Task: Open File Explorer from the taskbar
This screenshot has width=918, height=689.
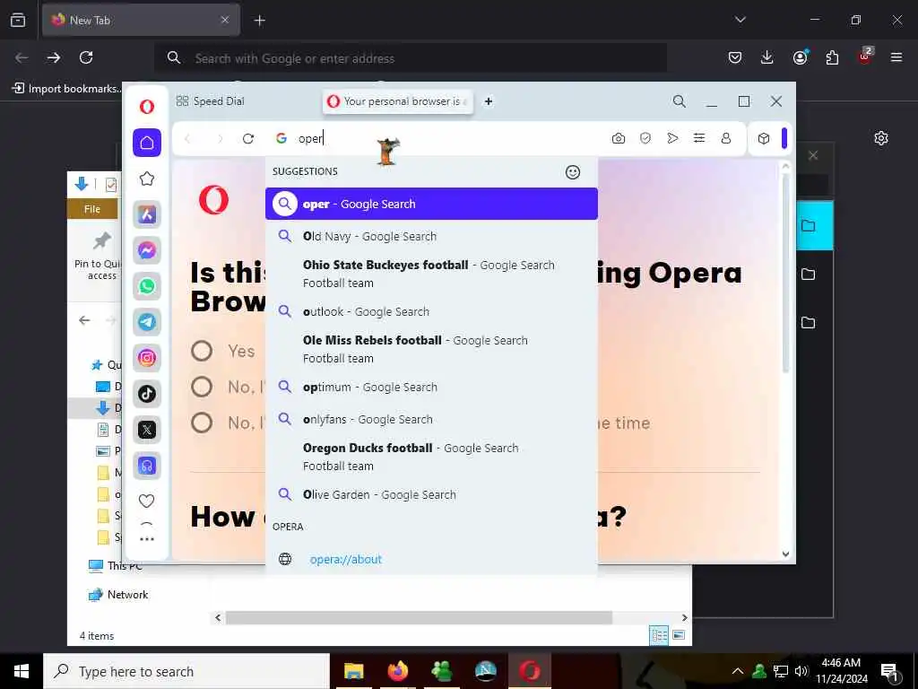Action: (x=353, y=671)
